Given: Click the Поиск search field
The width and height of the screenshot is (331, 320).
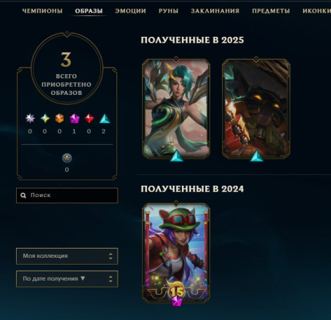Looking at the screenshot, I should (x=67, y=196).
